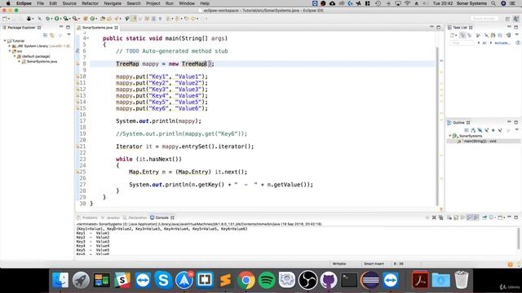
Task: Click the Activate link in Task List
Action: (x=502, y=43)
